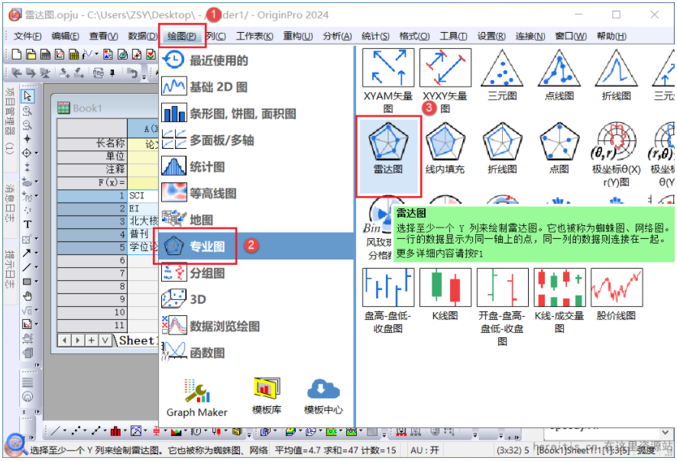Choose the 线内填充 radar chart icon
The width and height of the screenshot is (677, 461).
click(x=445, y=149)
